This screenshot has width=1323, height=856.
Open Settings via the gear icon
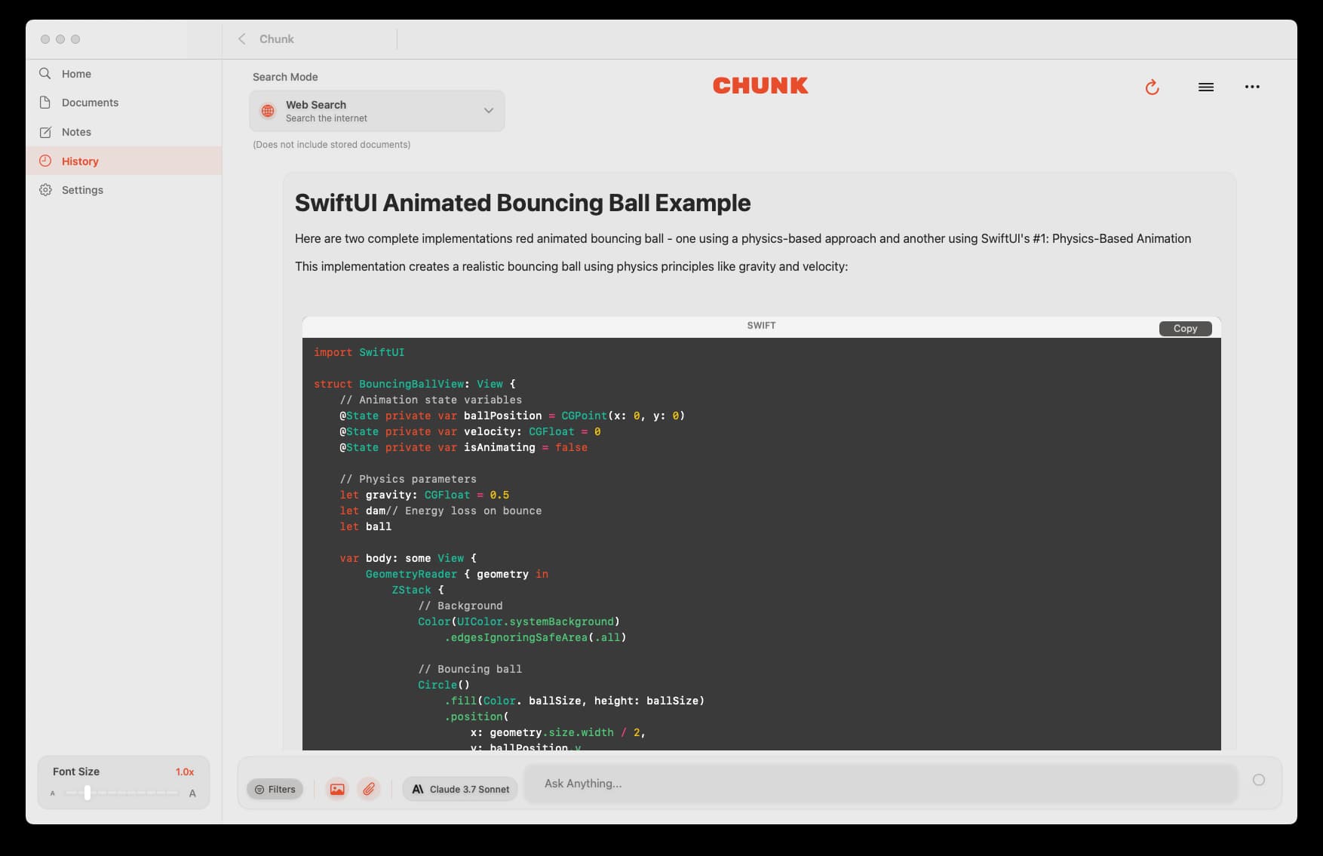click(x=45, y=189)
